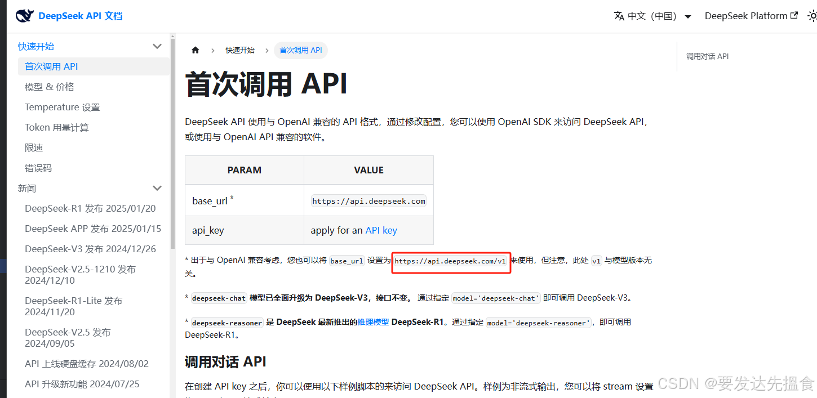Click the base_url parameter table cell

[x=245, y=200]
